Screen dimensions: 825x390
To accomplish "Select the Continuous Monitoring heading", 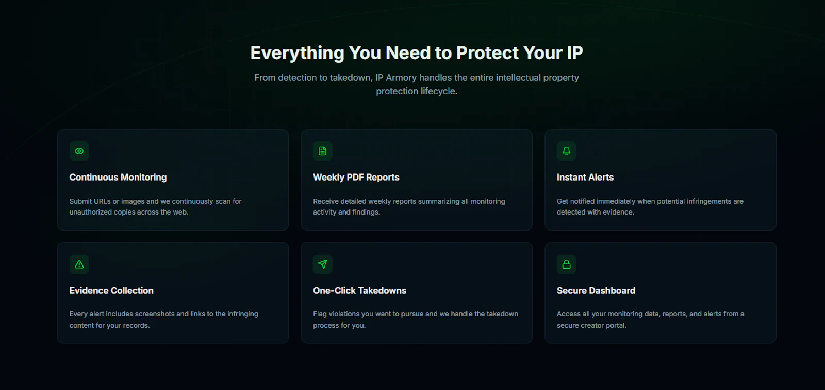I will [x=118, y=178].
